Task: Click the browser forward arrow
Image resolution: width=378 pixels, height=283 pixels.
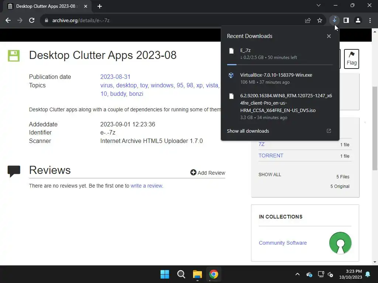Action: 20,21
